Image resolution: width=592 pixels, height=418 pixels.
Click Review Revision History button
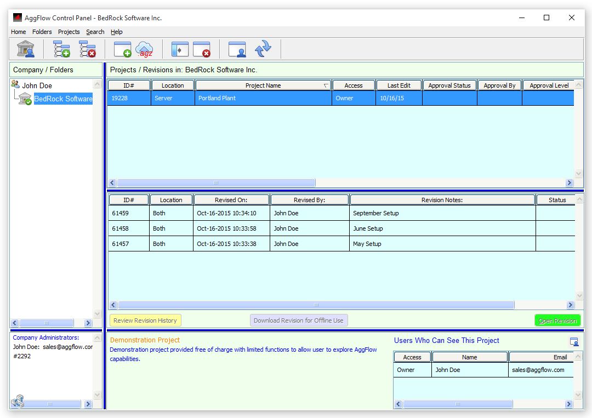pos(145,320)
